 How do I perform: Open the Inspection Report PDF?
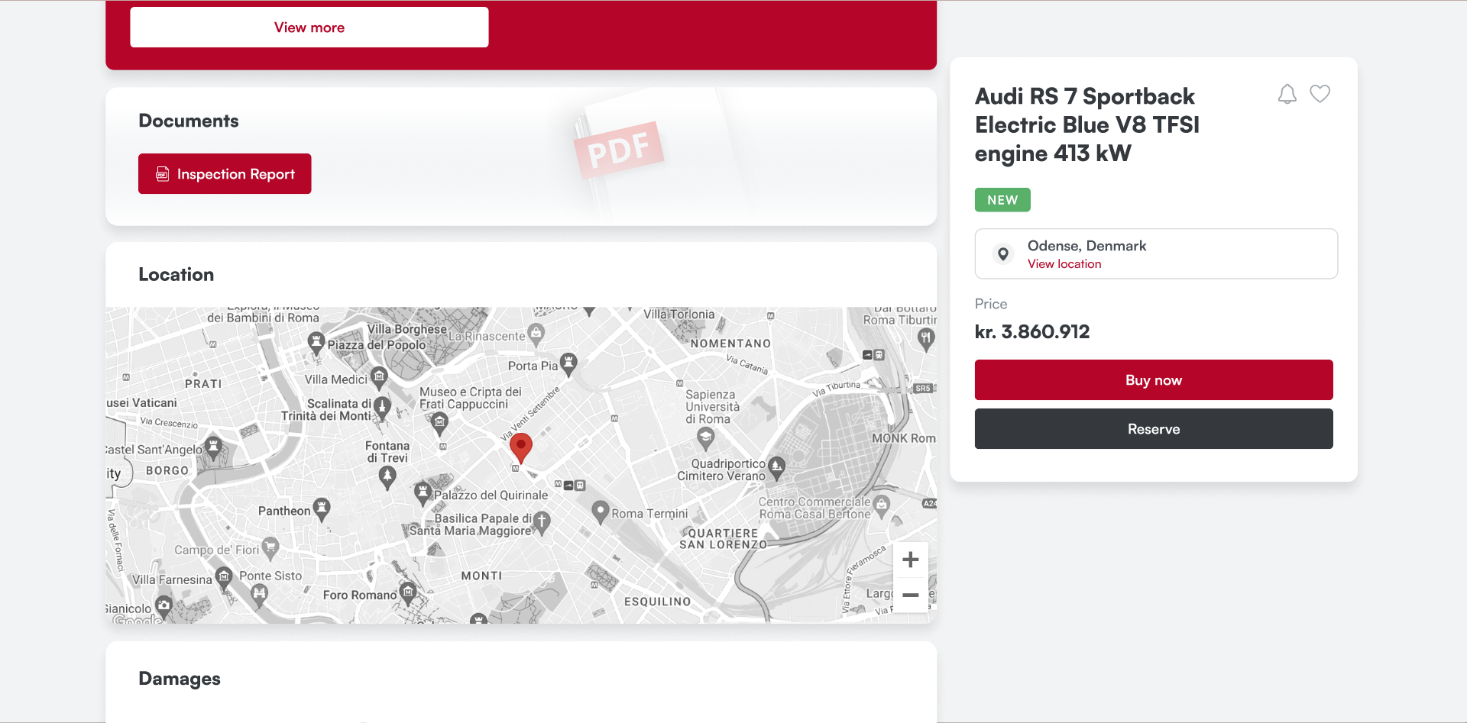[x=225, y=174]
